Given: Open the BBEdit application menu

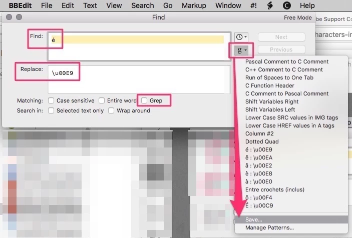Looking at the screenshot, I should coord(20,5).
